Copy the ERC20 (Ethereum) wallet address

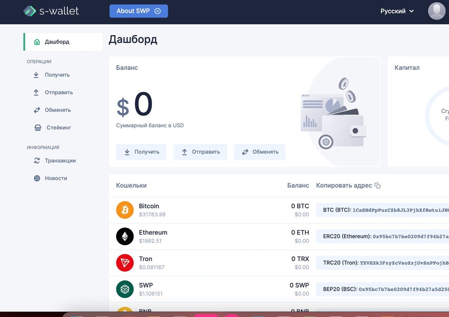click(x=383, y=237)
